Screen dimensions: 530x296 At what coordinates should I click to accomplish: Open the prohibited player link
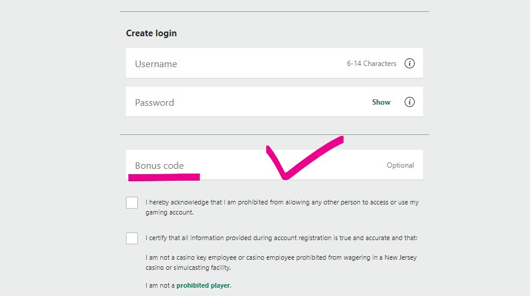203,285
